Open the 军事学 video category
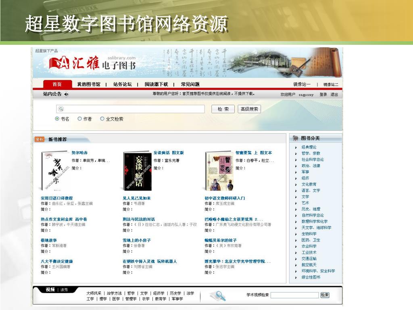The height and width of the screenshot is (310, 413). (177, 299)
